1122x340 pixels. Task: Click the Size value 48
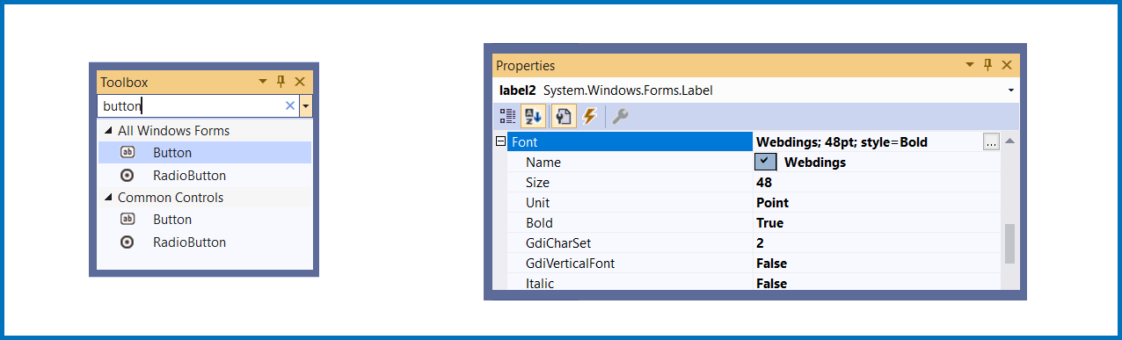coord(763,183)
